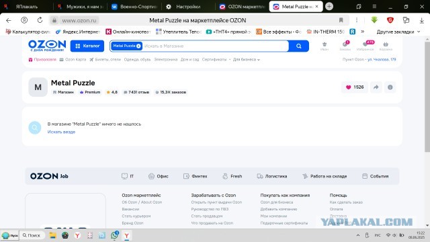Switch to the OZON маркетплейс tab
Image resolution: width=430 pixels, height=242 pixels.
point(243,7)
